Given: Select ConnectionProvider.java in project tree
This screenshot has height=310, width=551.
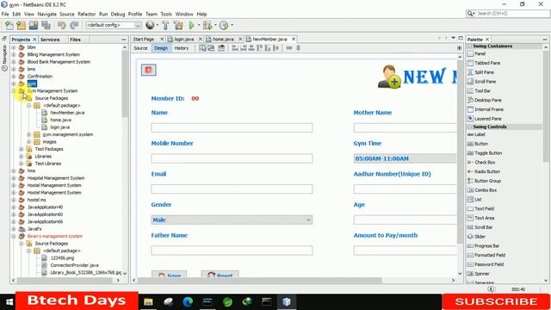Looking at the screenshot, I should click(74, 265).
